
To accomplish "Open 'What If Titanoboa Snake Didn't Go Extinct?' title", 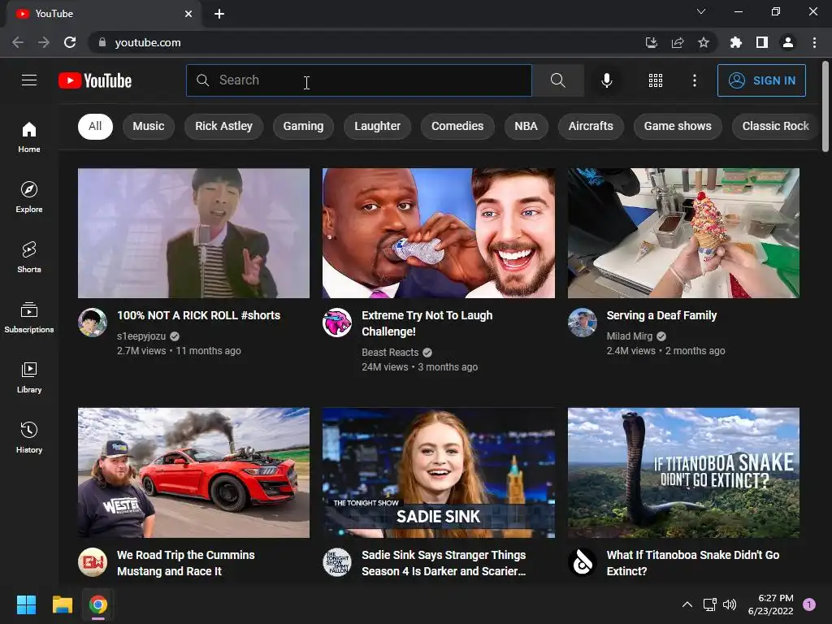I will 693,562.
